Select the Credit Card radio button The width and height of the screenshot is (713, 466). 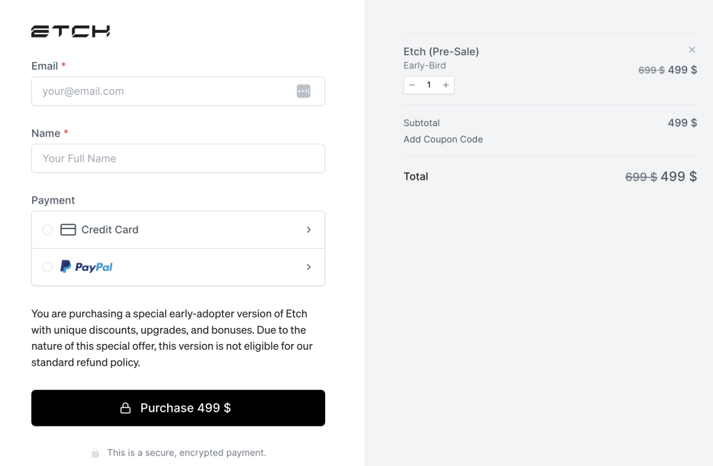(x=47, y=230)
